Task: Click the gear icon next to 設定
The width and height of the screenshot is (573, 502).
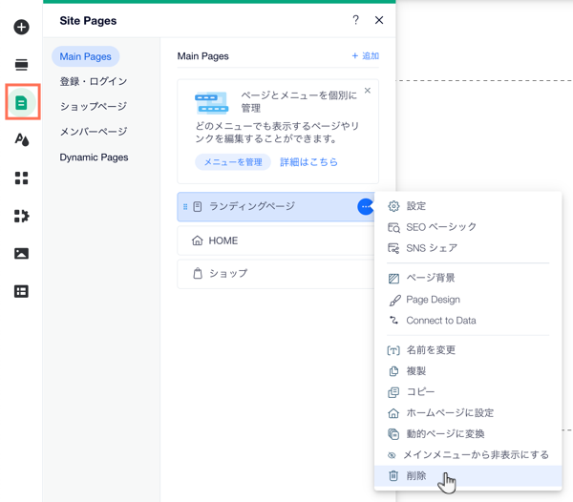Action: click(393, 206)
